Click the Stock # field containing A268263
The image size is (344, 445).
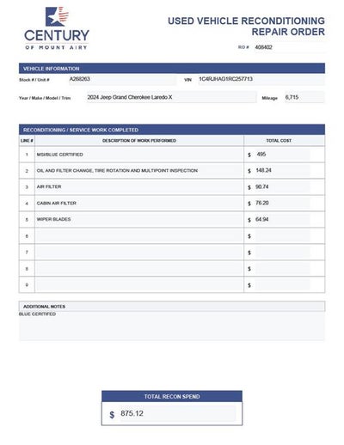click(122, 79)
